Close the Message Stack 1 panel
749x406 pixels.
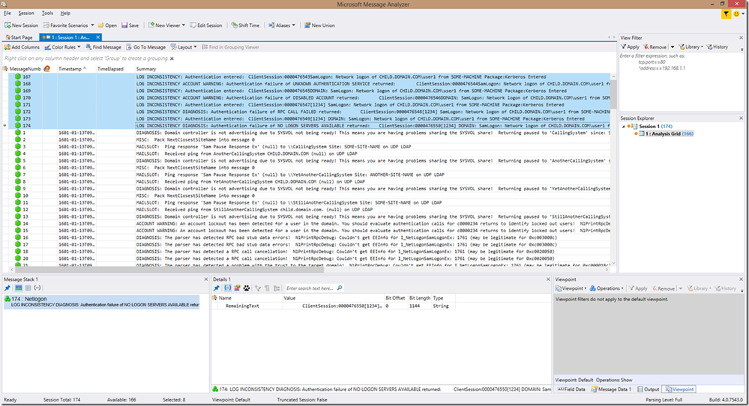point(206,279)
